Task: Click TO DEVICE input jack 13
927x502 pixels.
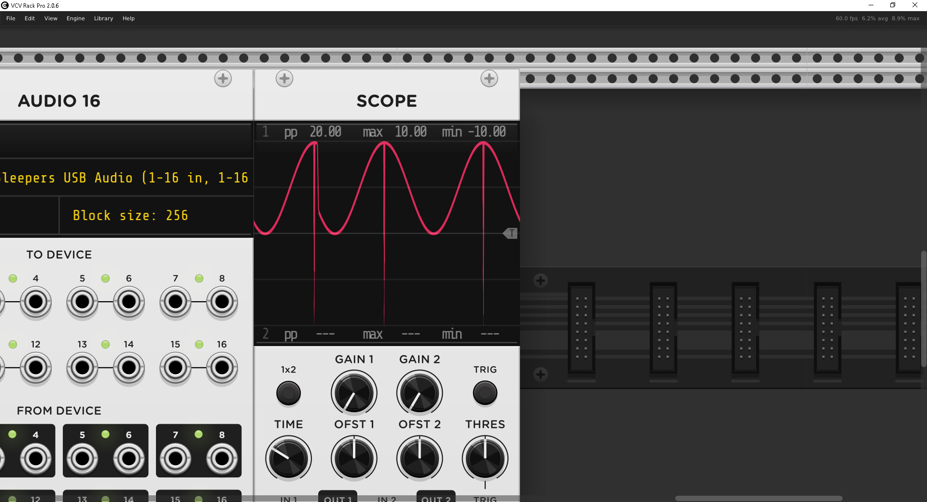Action: (82, 368)
